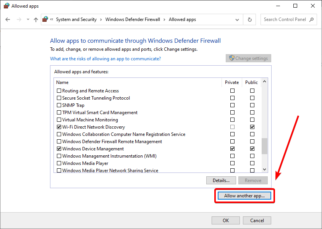Viewport: 322px width, 229px height.
Task: Go back with the left arrow icon
Action: (x=8, y=19)
